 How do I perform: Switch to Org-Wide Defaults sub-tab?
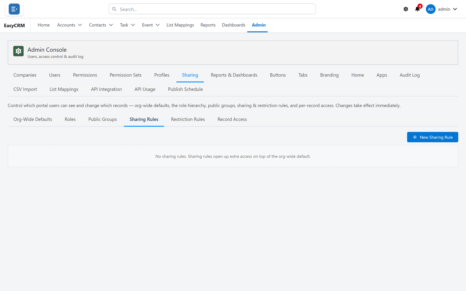(x=33, y=119)
